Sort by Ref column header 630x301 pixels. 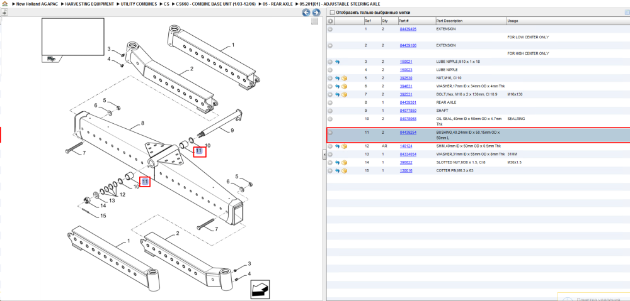point(368,21)
